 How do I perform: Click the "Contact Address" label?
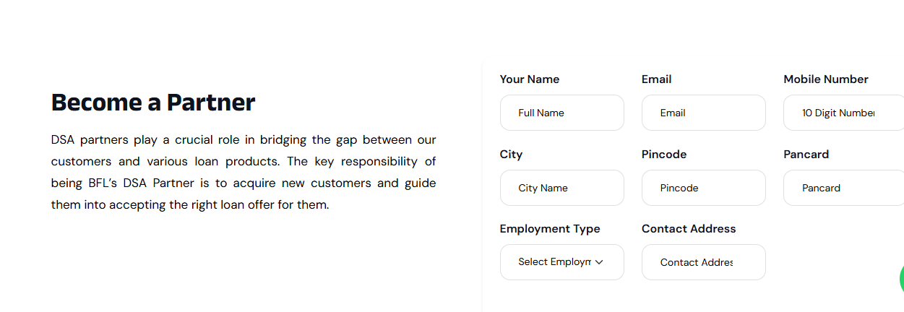tap(688, 229)
